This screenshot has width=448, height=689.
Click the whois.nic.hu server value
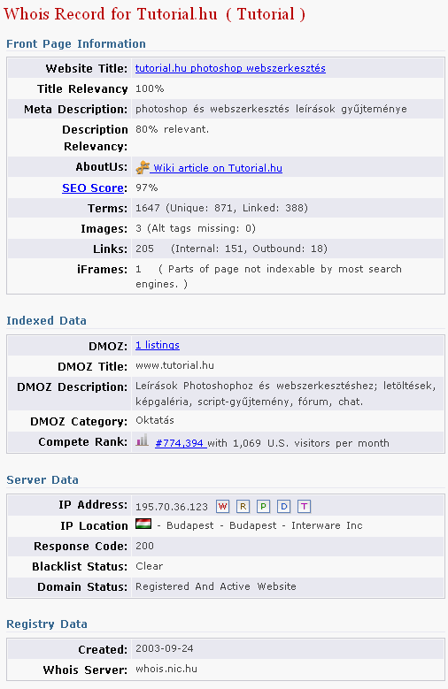(x=166, y=669)
